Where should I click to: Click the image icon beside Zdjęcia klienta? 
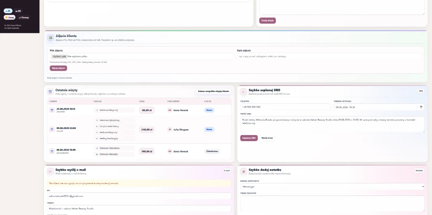pos(50,37)
